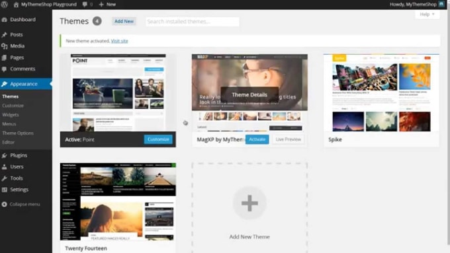
Task: Activate the MagXP theme
Action: (x=257, y=139)
